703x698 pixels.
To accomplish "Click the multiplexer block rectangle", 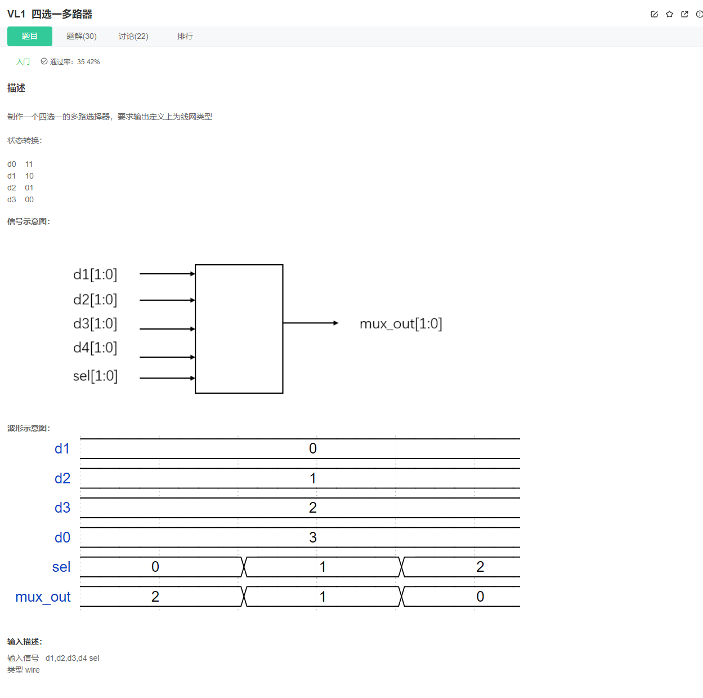I will click(x=239, y=329).
